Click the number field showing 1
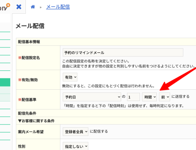 point(133,97)
